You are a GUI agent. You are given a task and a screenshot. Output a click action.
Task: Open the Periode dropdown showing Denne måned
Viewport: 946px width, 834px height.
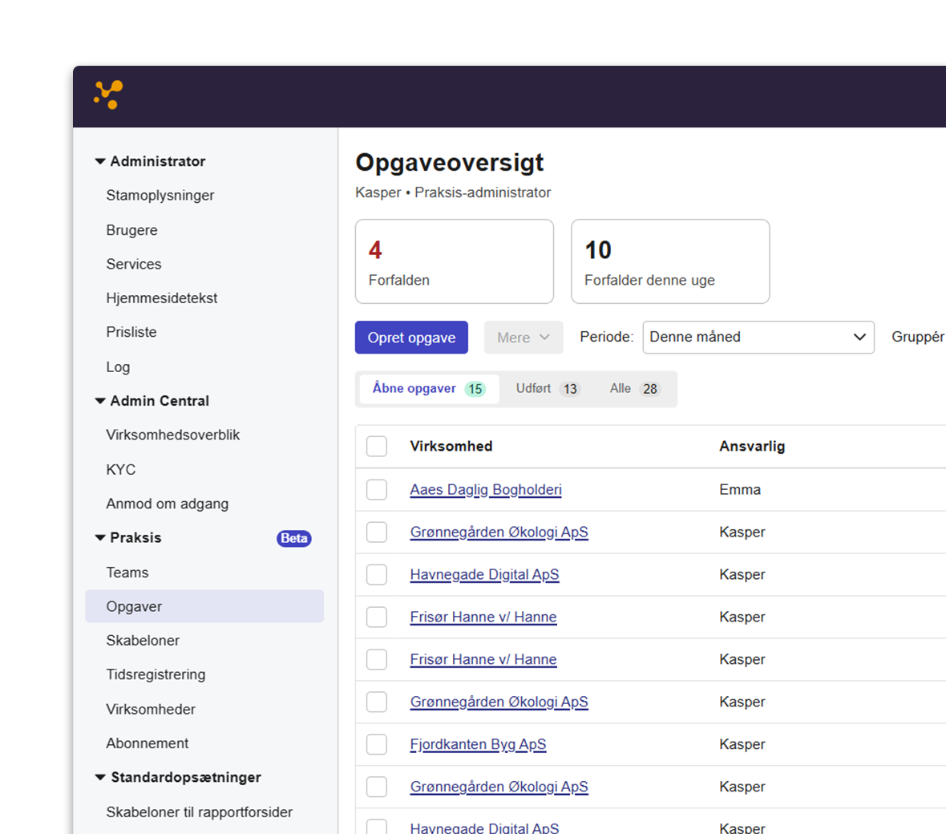tap(758, 338)
